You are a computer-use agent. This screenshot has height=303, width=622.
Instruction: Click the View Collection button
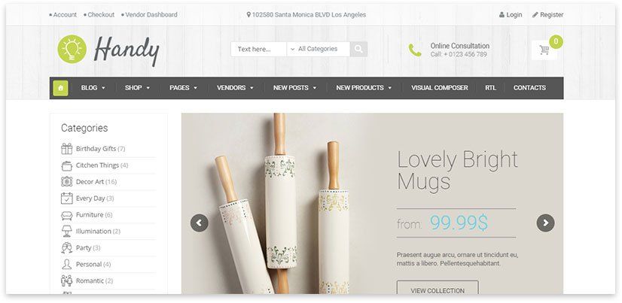pyautogui.click(x=438, y=289)
